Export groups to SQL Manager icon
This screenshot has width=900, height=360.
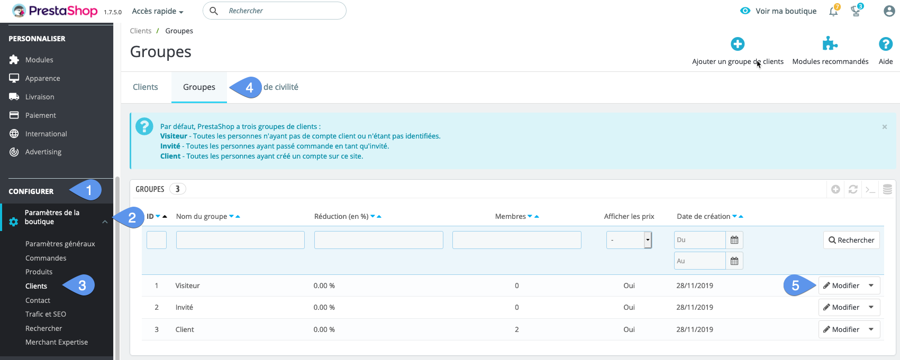887,189
